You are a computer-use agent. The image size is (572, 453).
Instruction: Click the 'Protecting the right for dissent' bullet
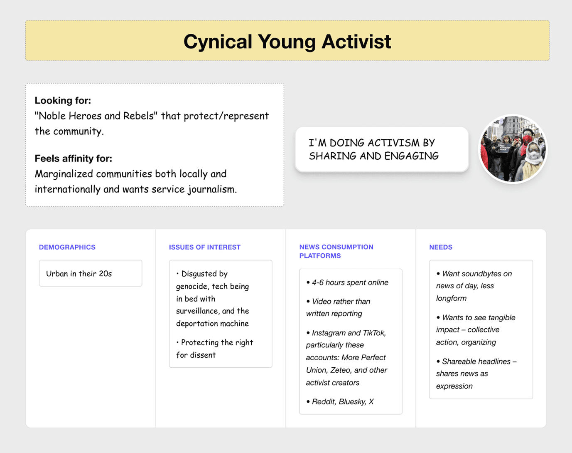point(214,349)
